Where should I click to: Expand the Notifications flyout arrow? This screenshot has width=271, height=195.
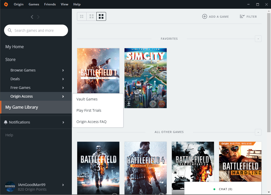coord(63,122)
